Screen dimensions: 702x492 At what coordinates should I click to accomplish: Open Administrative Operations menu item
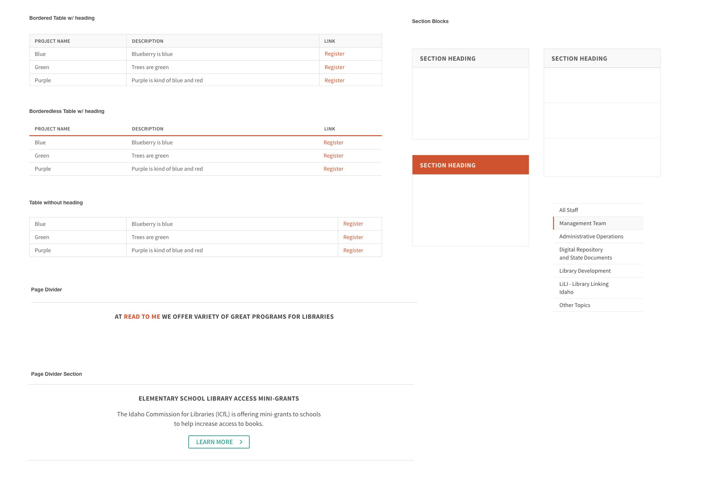point(598,236)
